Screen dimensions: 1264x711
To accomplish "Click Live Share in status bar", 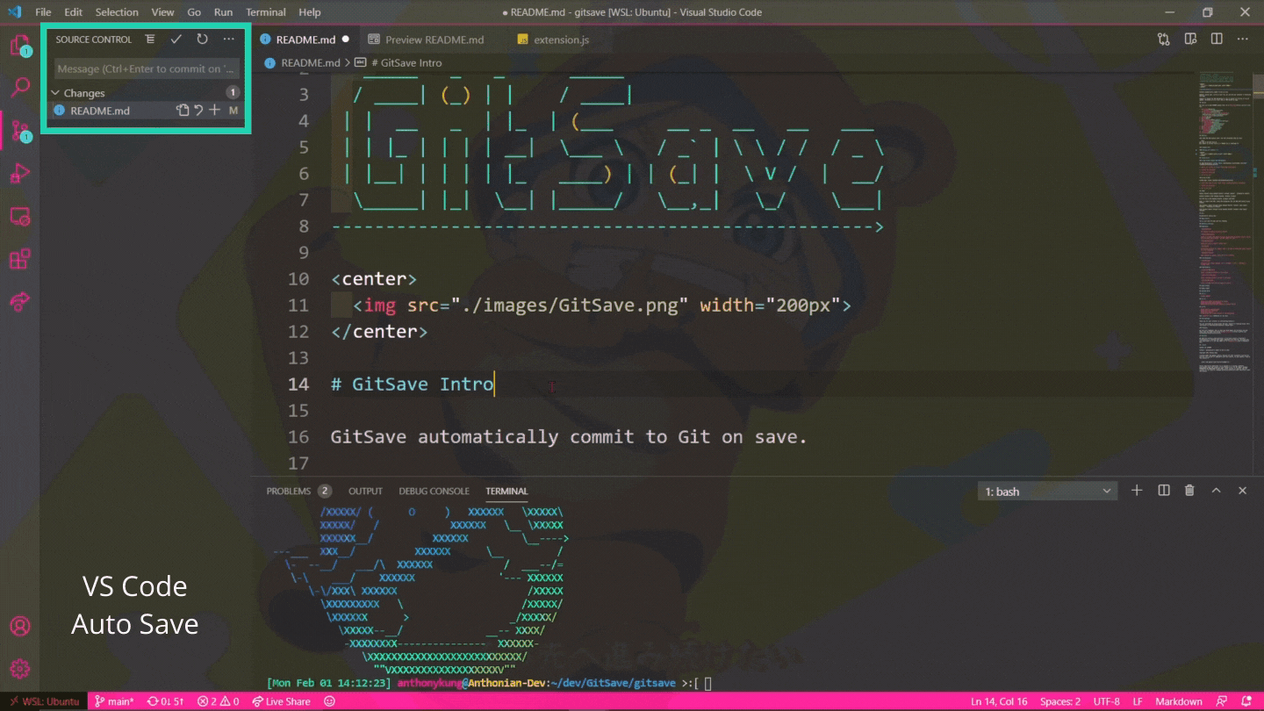I will pos(281,701).
